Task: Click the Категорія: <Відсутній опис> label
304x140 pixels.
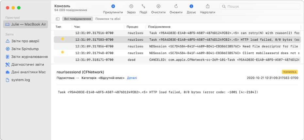Action: tap(103, 78)
